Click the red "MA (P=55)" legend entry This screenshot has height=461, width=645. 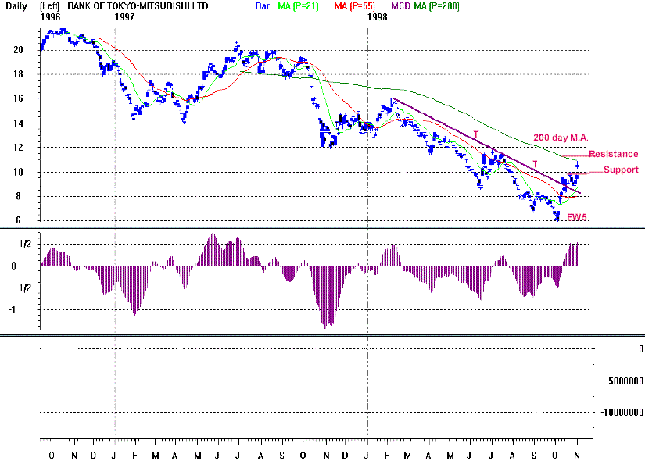coord(355,6)
